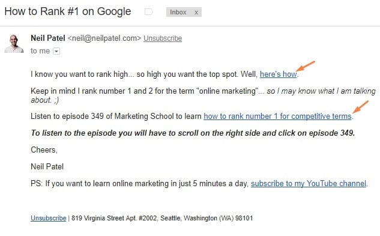380x236 pixels.
Task: Click the orange arrow near competitive terms link
Action: (x=361, y=107)
